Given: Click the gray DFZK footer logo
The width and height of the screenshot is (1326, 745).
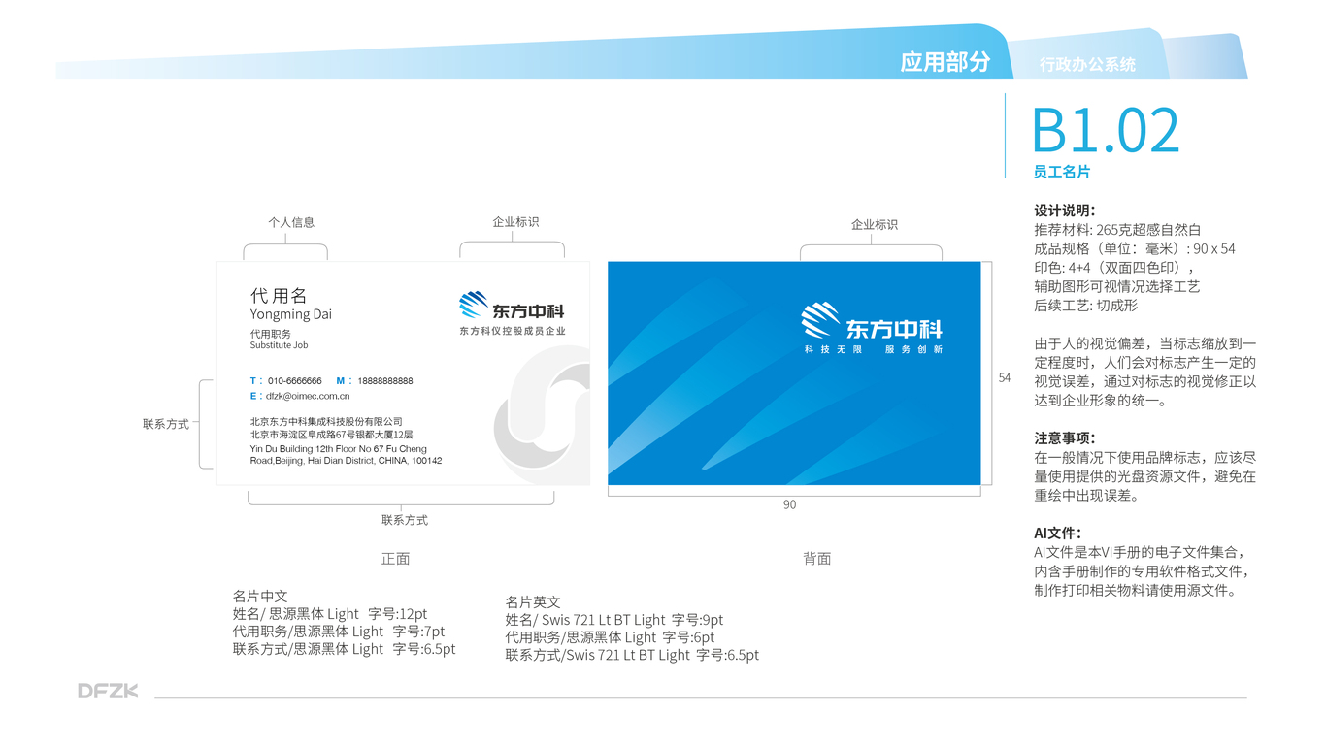Looking at the screenshot, I should pyautogui.click(x=108, y=691).
